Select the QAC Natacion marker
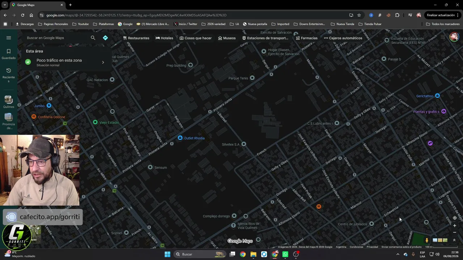The height and width of the screenshot is (260, 463). pyautogui.click(x=112, y=79)
